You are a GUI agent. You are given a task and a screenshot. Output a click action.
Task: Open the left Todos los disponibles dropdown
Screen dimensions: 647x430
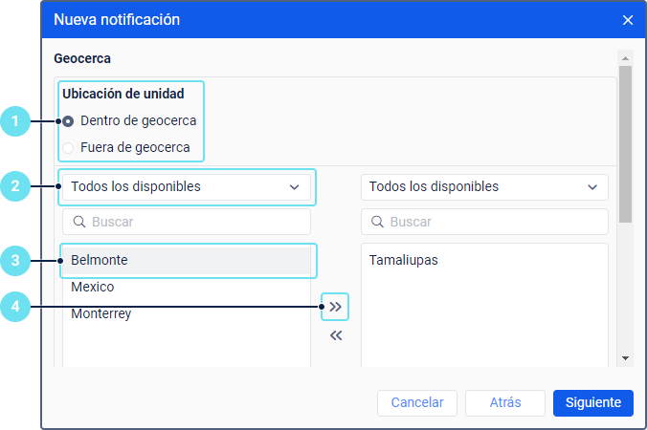[186, 187]
